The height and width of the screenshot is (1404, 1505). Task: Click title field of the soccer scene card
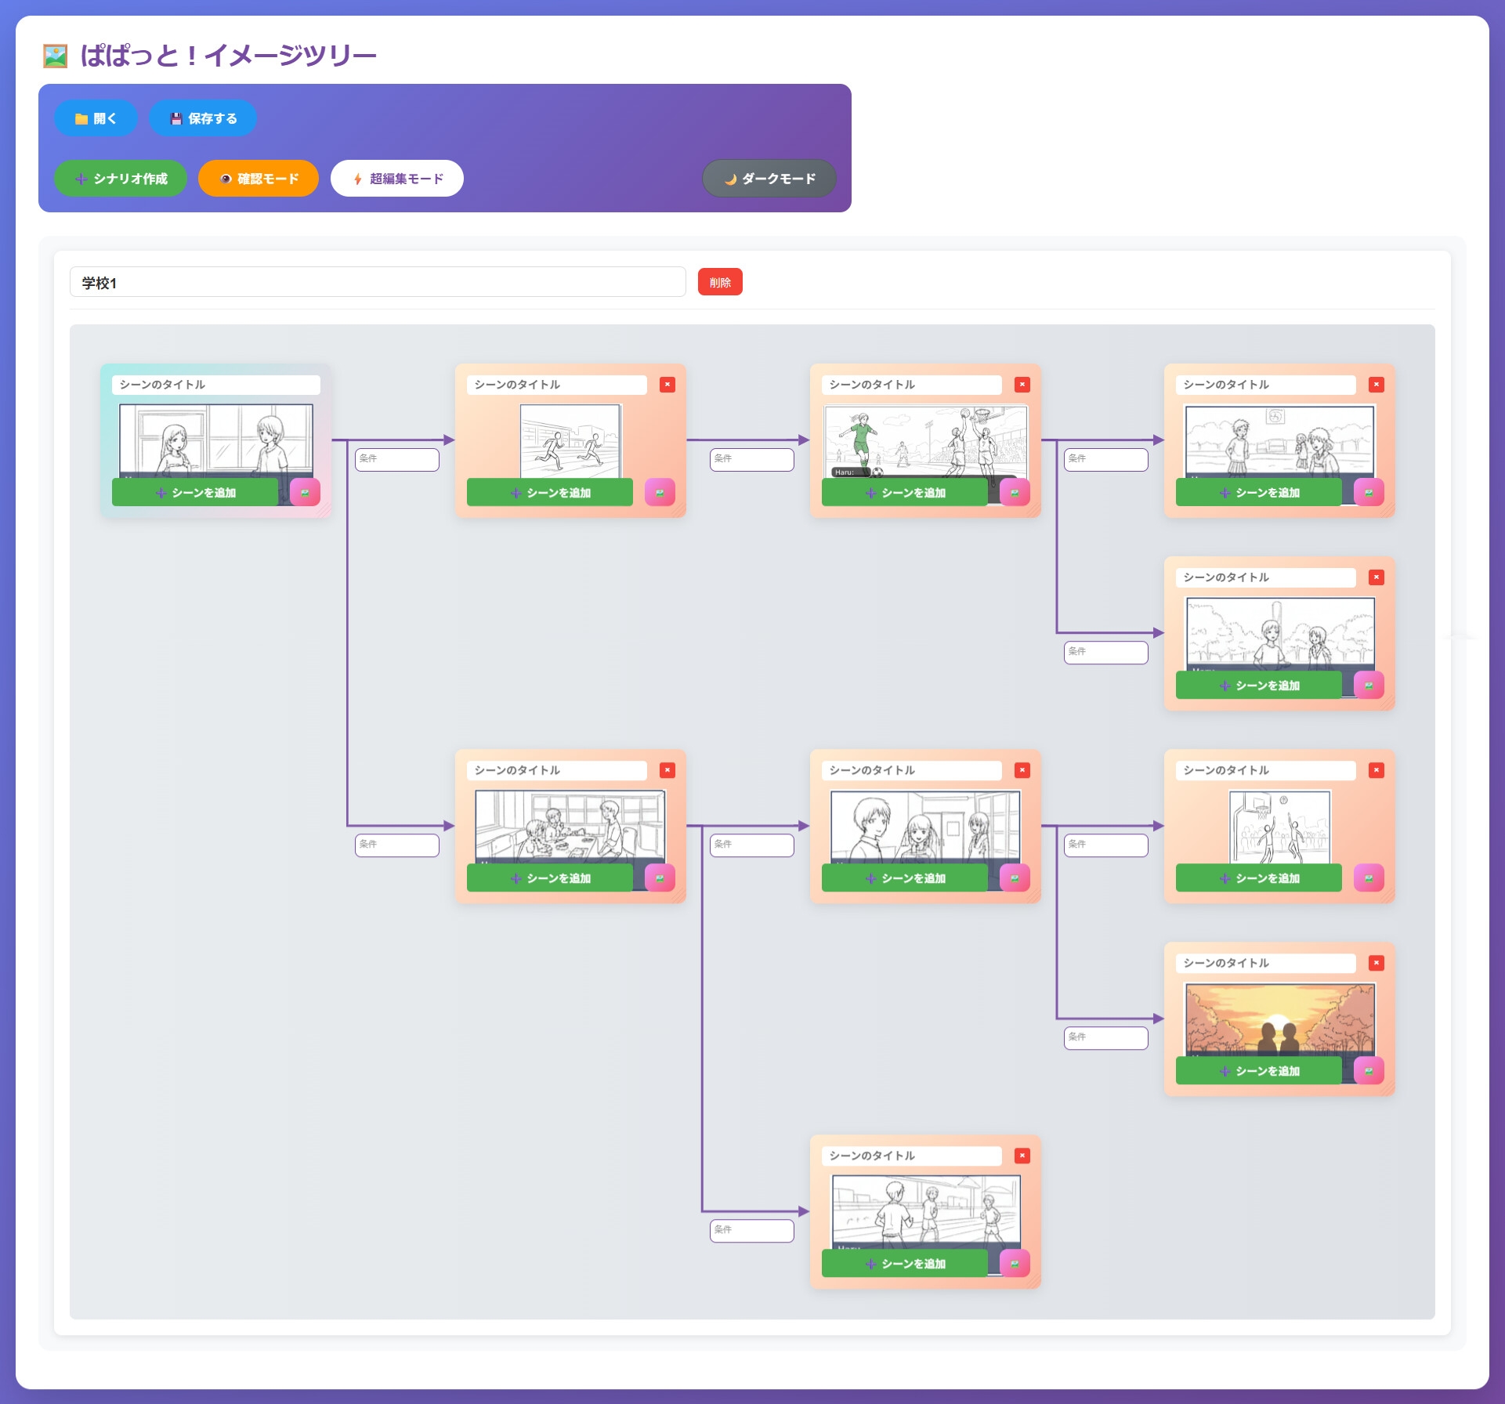pos(911,385)
